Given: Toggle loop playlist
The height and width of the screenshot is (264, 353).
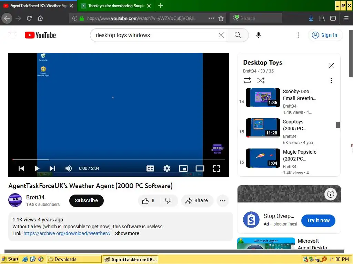Looking at the screenshot, I should point(247,80).
